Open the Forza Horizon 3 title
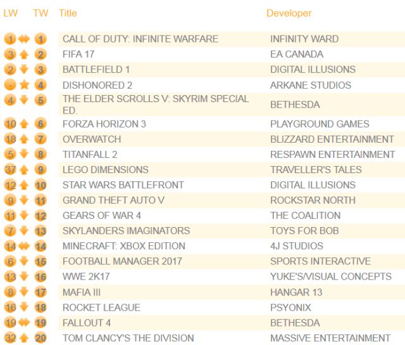 pyautogui.click(x=104, y=124)
